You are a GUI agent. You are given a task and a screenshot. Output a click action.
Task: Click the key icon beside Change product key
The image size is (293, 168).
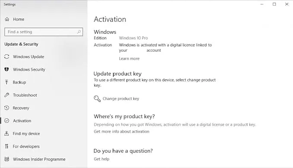(97, 99)
